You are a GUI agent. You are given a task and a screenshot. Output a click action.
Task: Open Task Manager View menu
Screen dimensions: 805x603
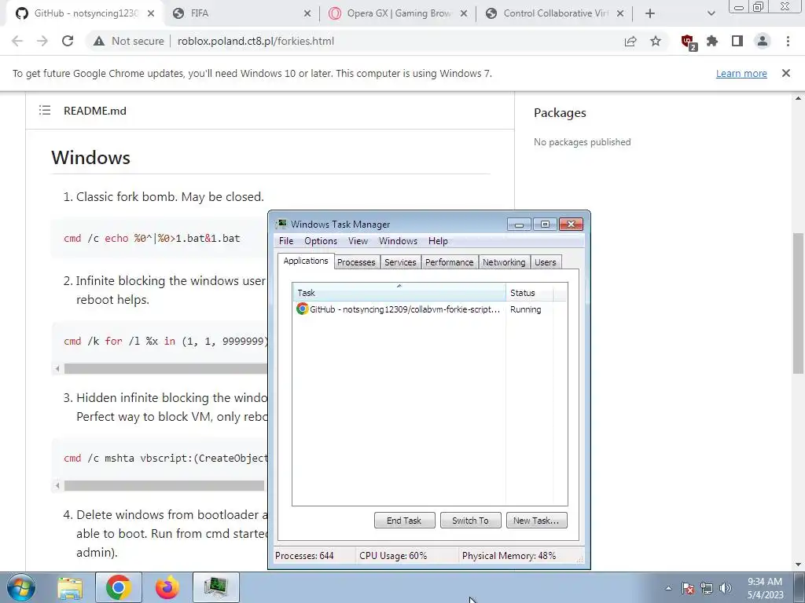[358, 241]
